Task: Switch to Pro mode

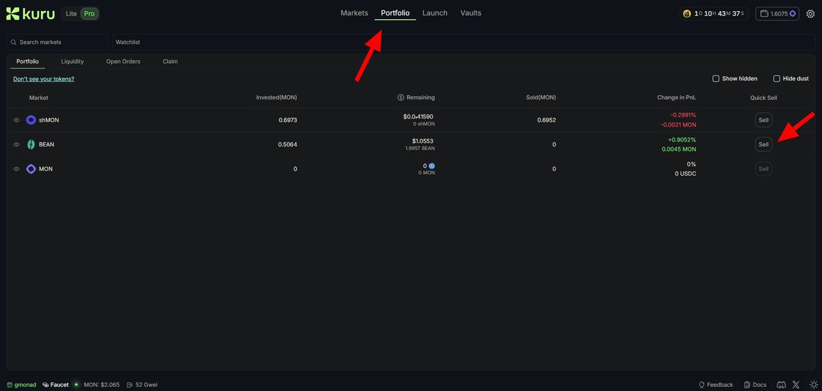Action: click(x=89, y=14)
